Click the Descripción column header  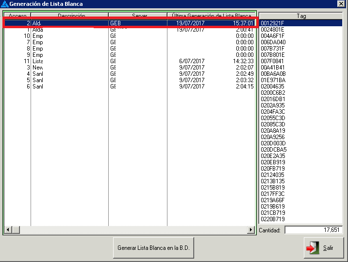click(x=69, y=16)
